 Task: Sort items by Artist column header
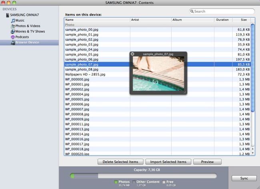(x=150, y=20)
